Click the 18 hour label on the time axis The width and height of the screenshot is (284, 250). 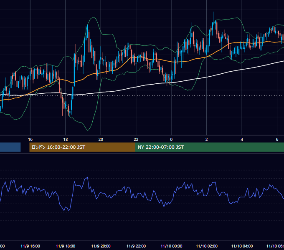(66, 140)
